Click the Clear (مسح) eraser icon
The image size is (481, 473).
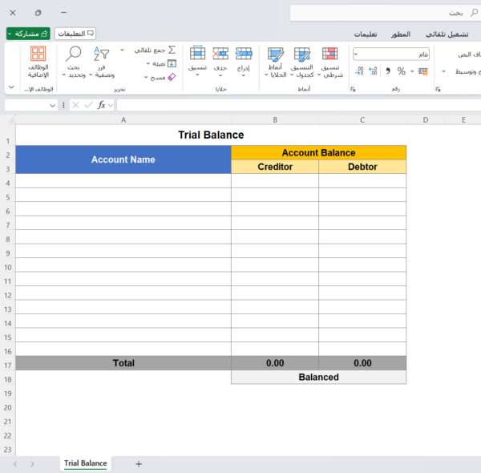(x=172, y=77)
